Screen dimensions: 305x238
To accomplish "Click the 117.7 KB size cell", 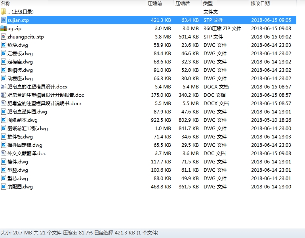I will [x=161, y=162].
